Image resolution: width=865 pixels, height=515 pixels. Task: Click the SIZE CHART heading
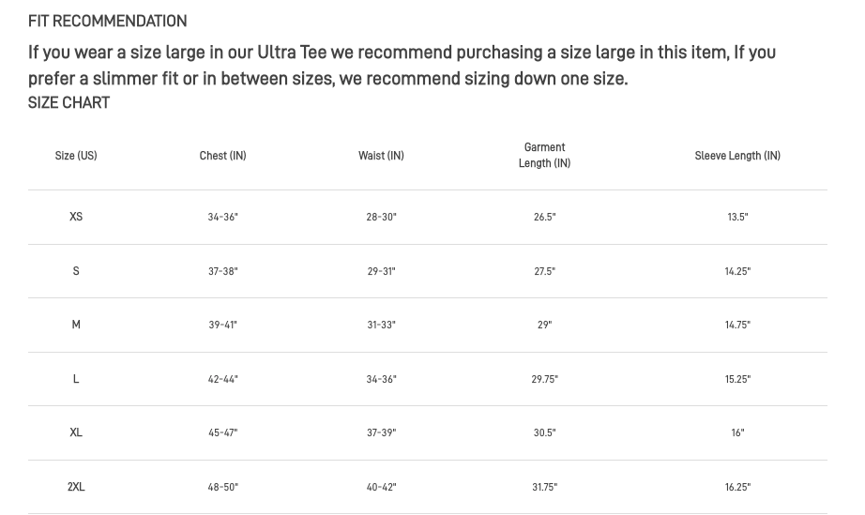[68, 103]
